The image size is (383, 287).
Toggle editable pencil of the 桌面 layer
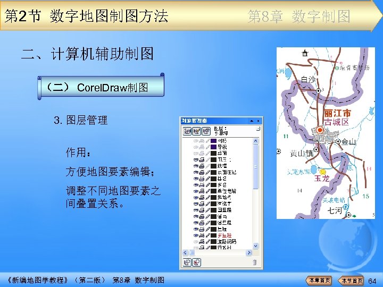[207, 153]
